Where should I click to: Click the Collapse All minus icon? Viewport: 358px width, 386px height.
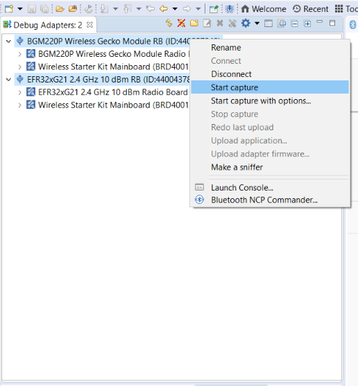(x=294, y=24)
